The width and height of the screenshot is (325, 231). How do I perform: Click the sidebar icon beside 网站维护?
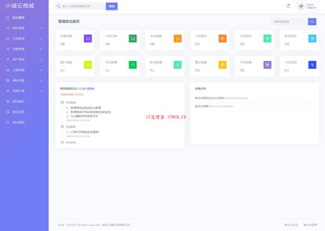[x=8, y=102]
